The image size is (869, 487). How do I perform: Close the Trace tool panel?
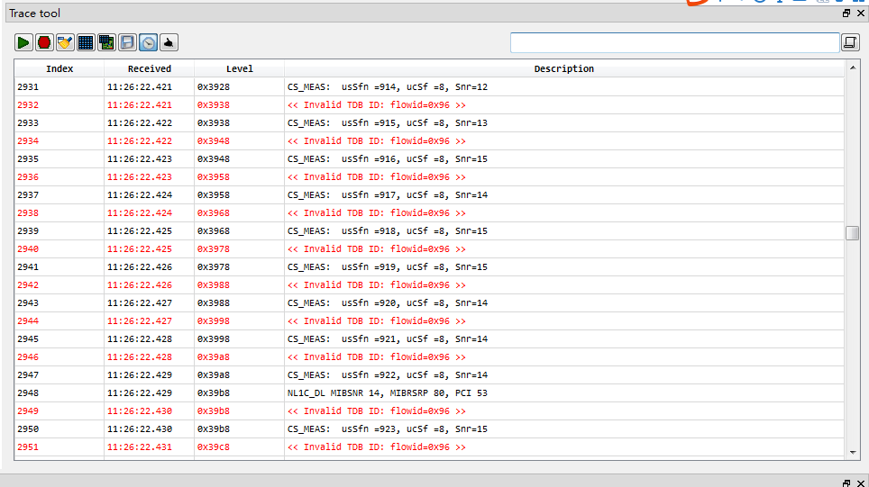click(860, 14)
